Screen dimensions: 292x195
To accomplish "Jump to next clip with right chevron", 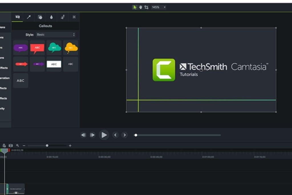I will [125, 135].
